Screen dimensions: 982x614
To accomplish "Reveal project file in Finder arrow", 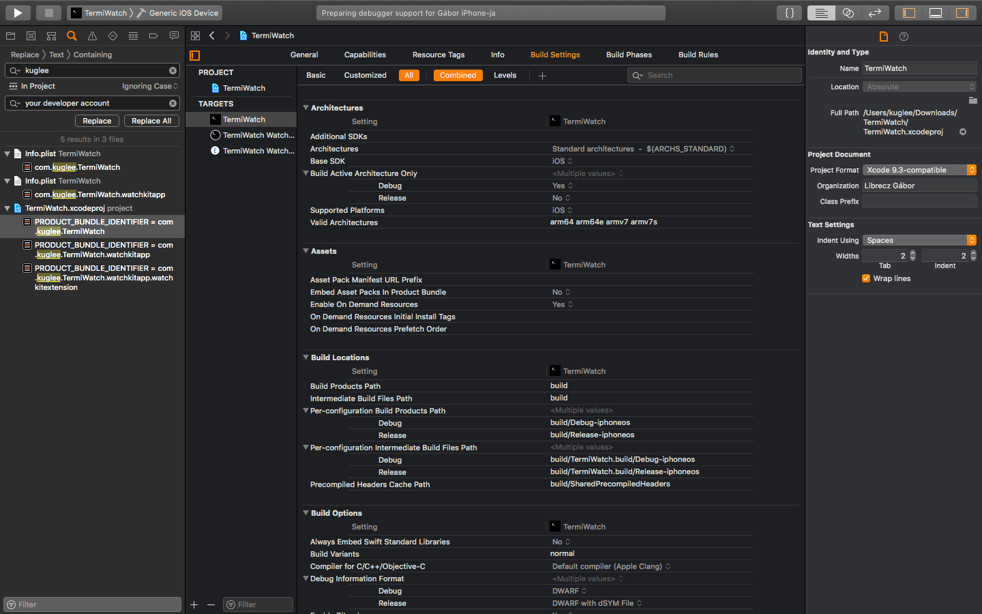I will coord(963,132).
